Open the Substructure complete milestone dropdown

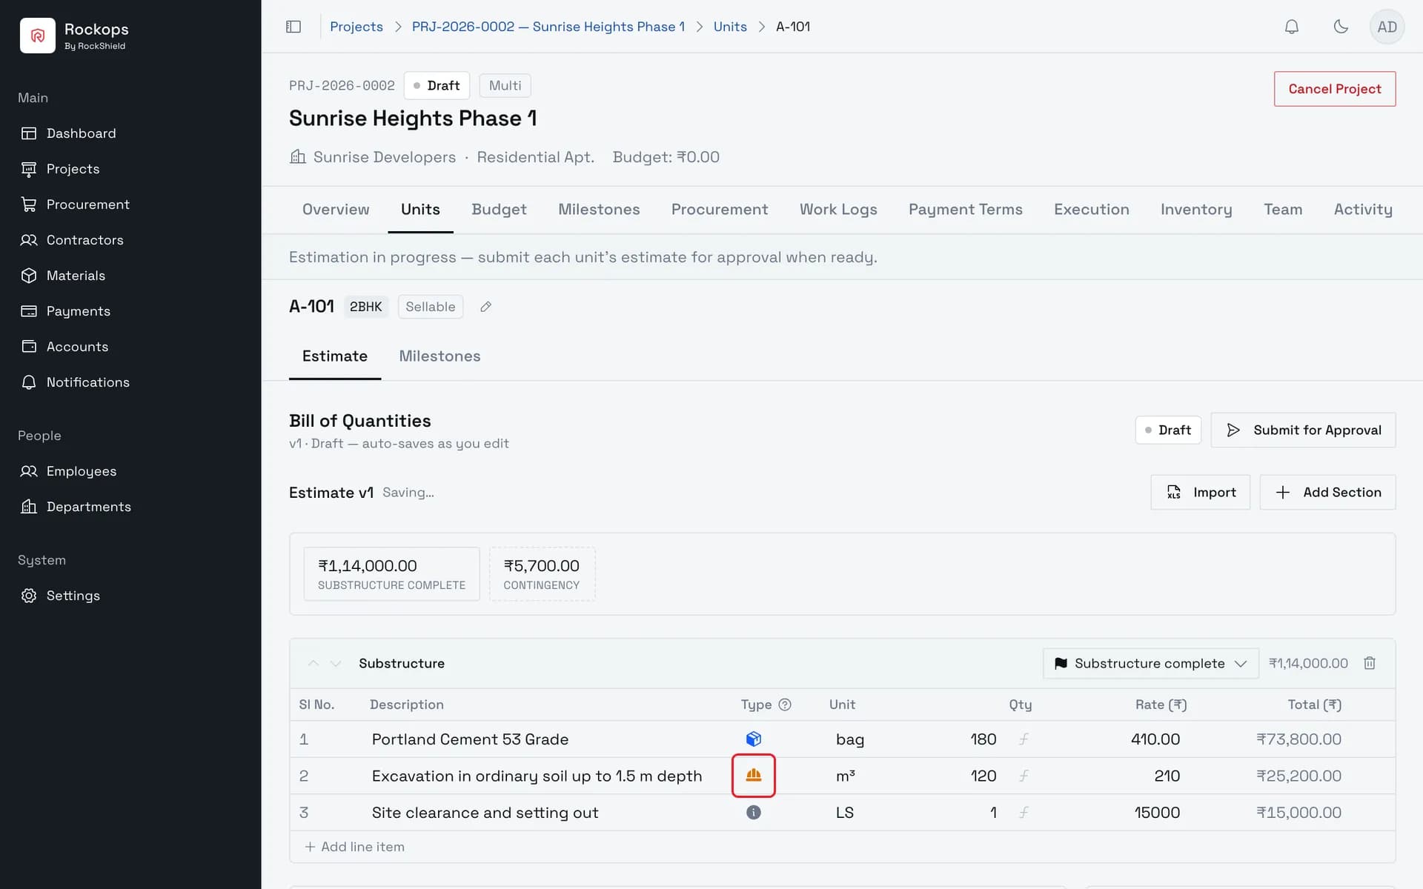point(1150,663)
